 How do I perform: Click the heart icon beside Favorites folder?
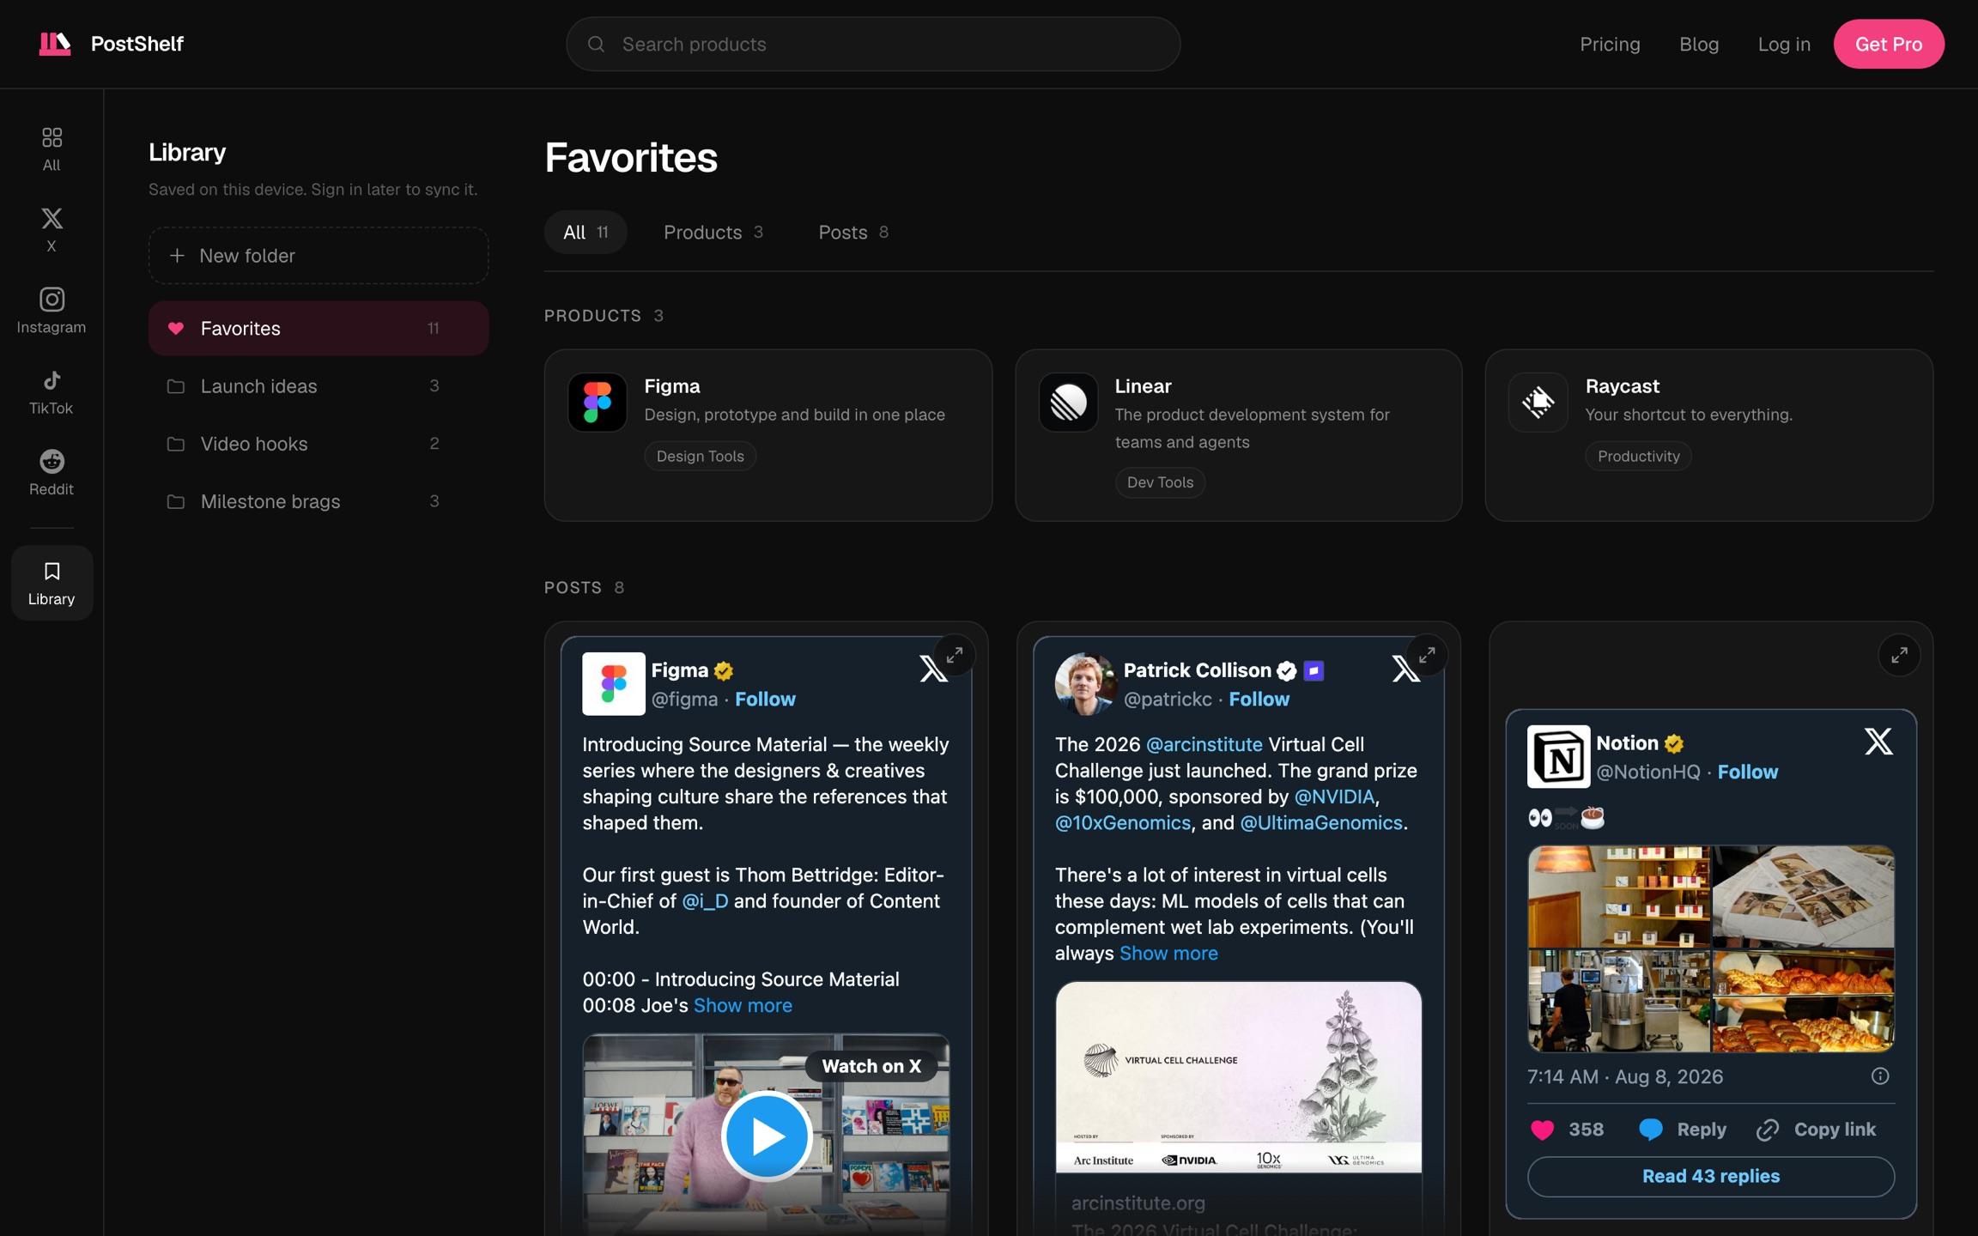pos(176,329)
